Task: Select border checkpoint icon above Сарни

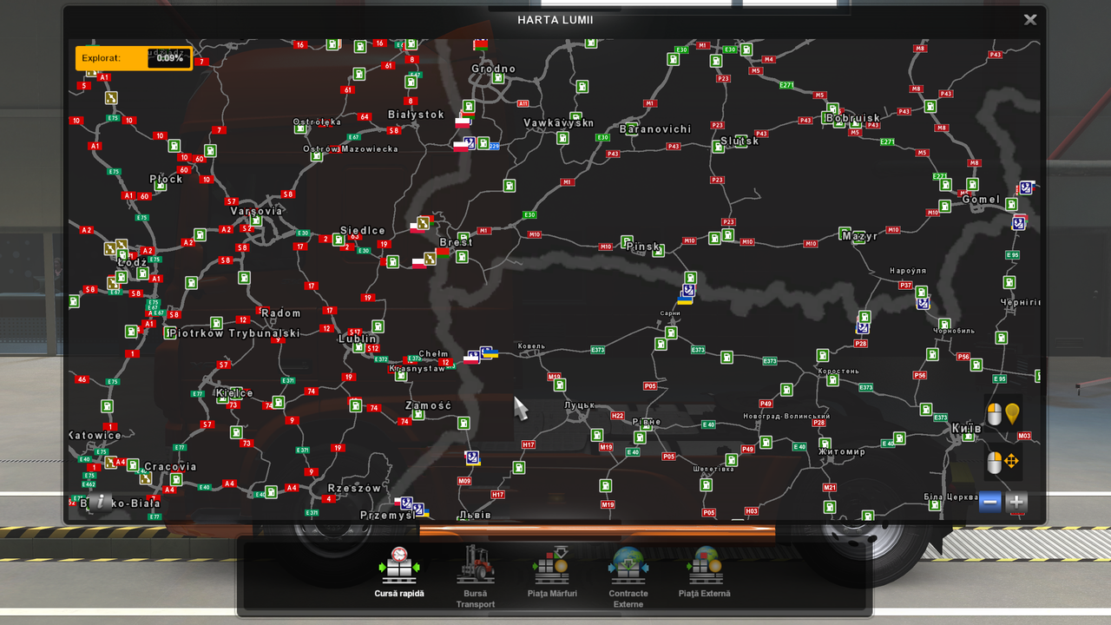Action: [687, 291]
